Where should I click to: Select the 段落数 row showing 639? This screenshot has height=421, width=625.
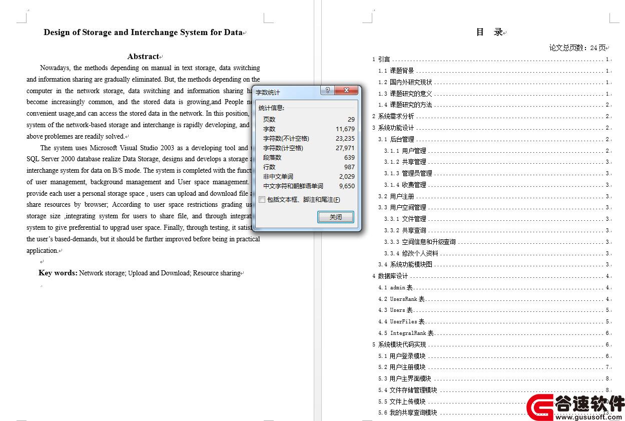pos(309,158)
